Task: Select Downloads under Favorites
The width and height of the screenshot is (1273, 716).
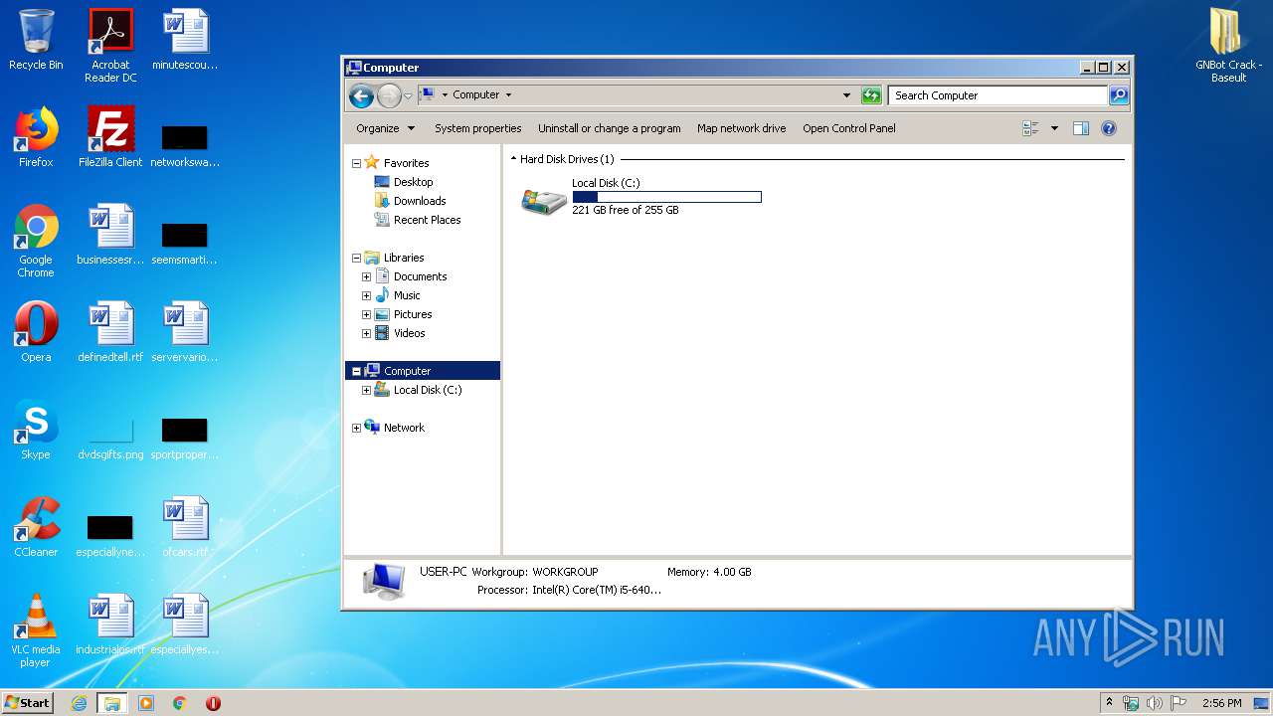Action: coord(419,201)
